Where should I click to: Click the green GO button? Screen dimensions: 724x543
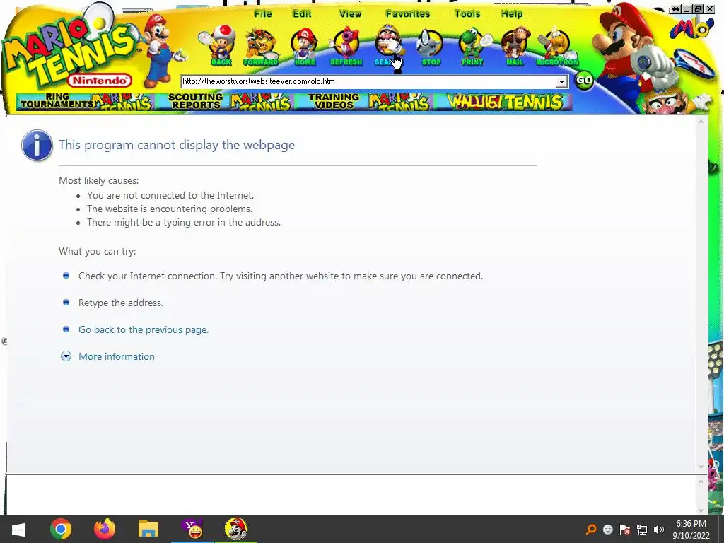(584, 81)
